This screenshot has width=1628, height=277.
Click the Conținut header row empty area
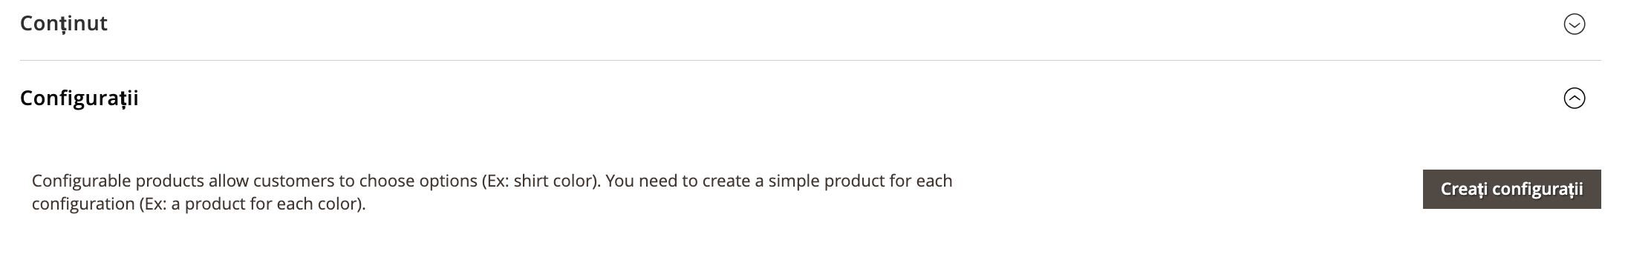pos(817,24)
